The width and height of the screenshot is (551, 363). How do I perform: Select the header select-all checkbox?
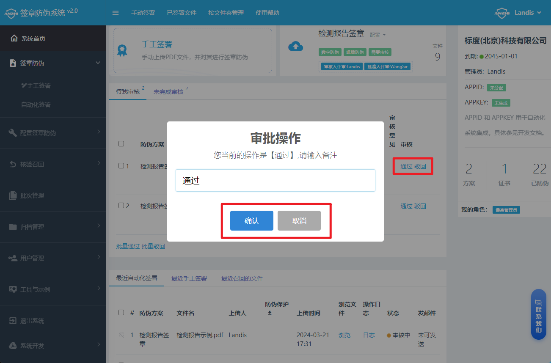[x=121, y=143]
